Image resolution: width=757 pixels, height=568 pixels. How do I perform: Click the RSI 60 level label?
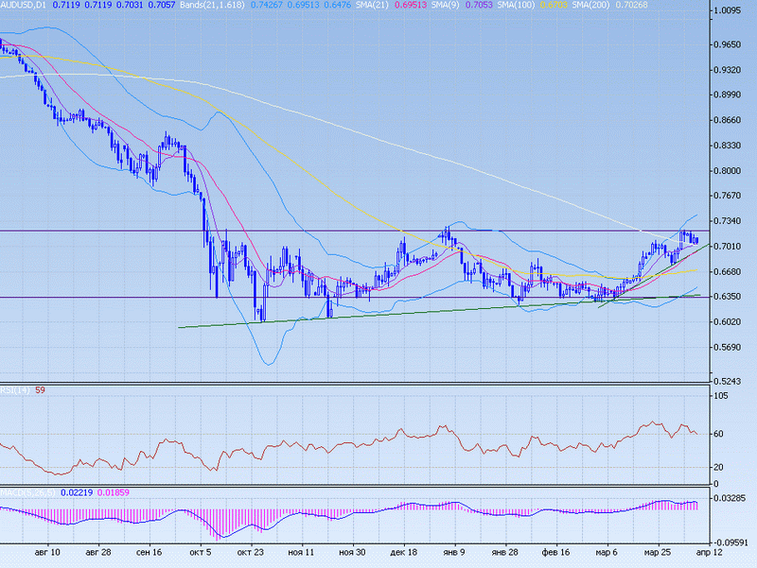[719, 434]
